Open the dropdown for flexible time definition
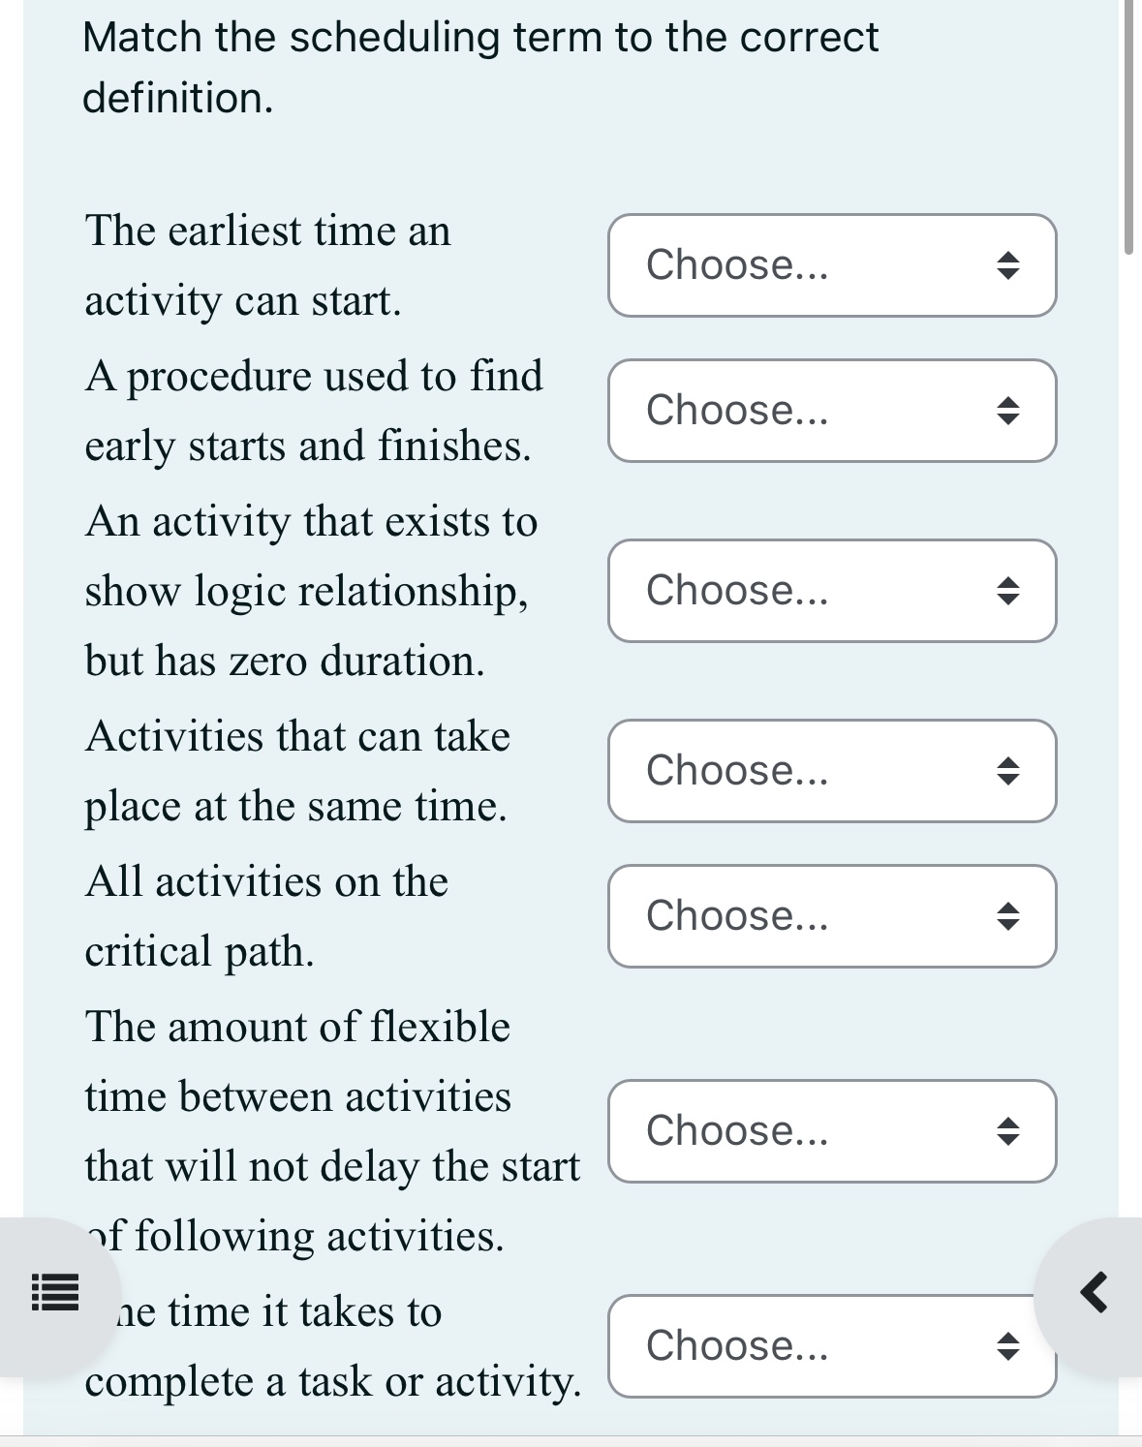The image size is (1142, 1447). 831,1130
